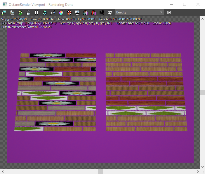Click the Smp/px: 20/20/20 statistic

tap(15, 19)
